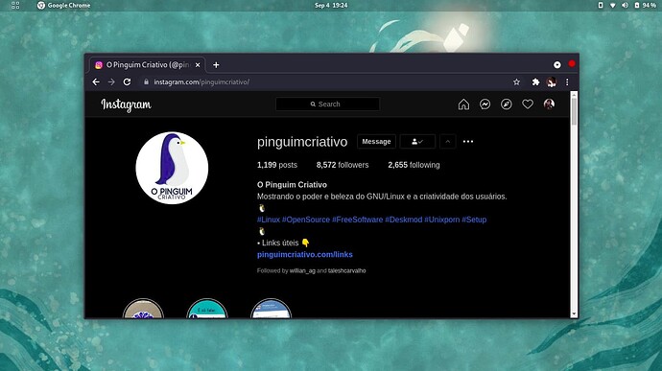
Task: Click the volume icon in system tray
Action: 625,6
